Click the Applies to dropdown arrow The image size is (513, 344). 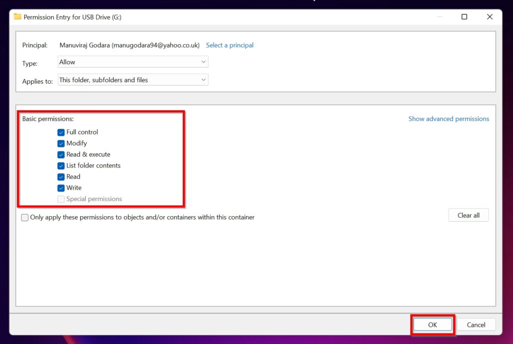click(203, 79)
